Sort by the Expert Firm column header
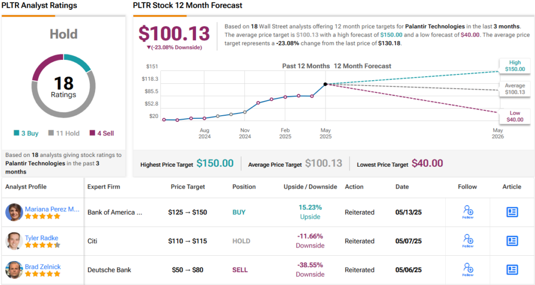 pyautogui.click(x=104, y=187)
